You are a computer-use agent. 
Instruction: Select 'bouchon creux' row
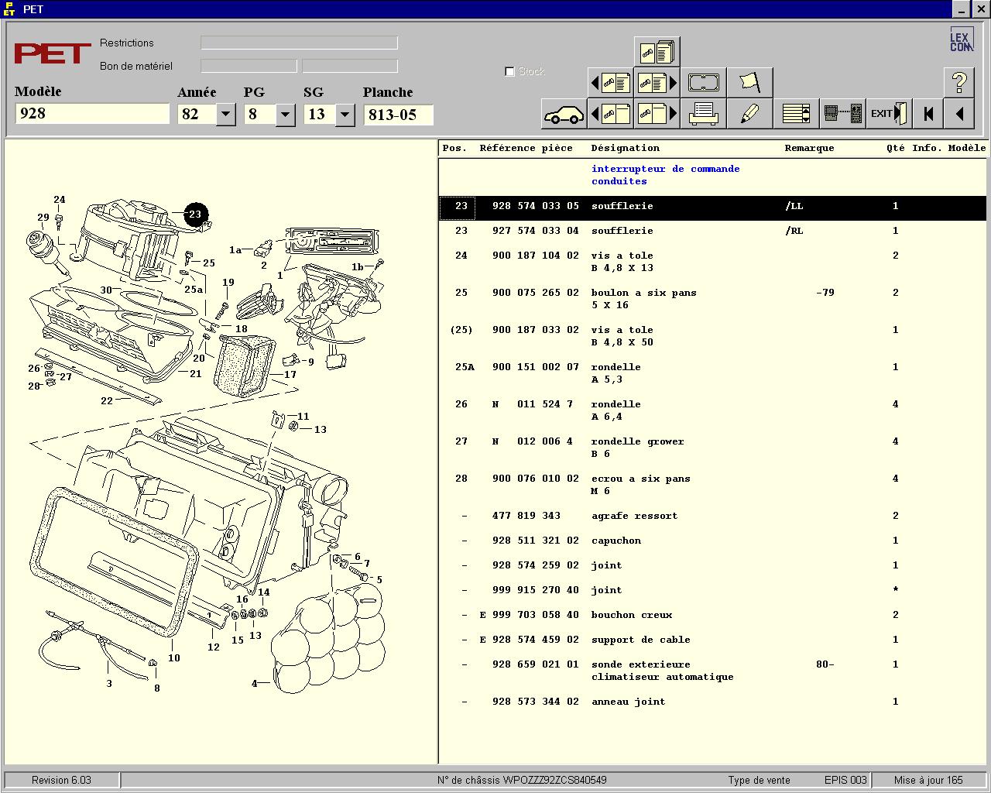[713, 615]
